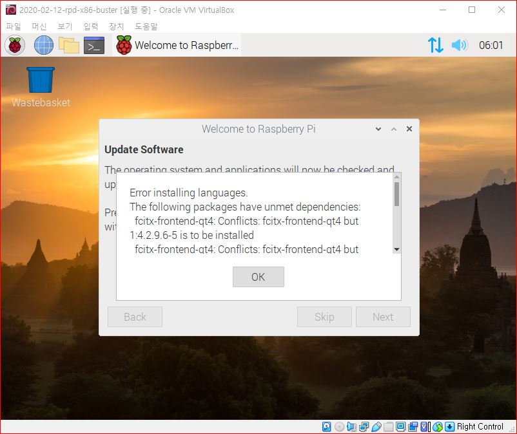517x434 pixels.
Task: Click the VirtualBox USB devices status icon
Action: point(376,426)
